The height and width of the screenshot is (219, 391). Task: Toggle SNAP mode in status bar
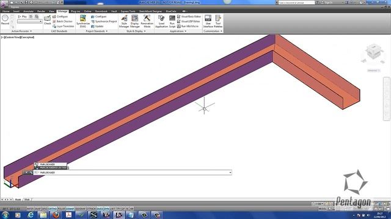click(x=37, y=209)
